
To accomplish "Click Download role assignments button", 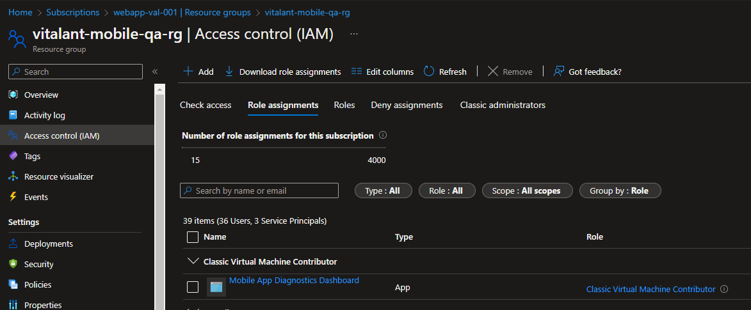I will pos(282,72).
